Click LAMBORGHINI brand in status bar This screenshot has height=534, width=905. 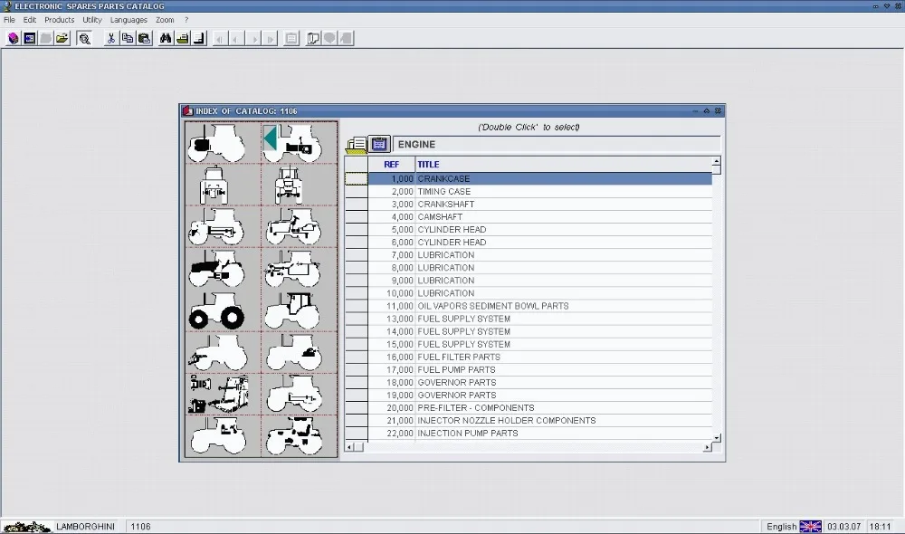85,527
